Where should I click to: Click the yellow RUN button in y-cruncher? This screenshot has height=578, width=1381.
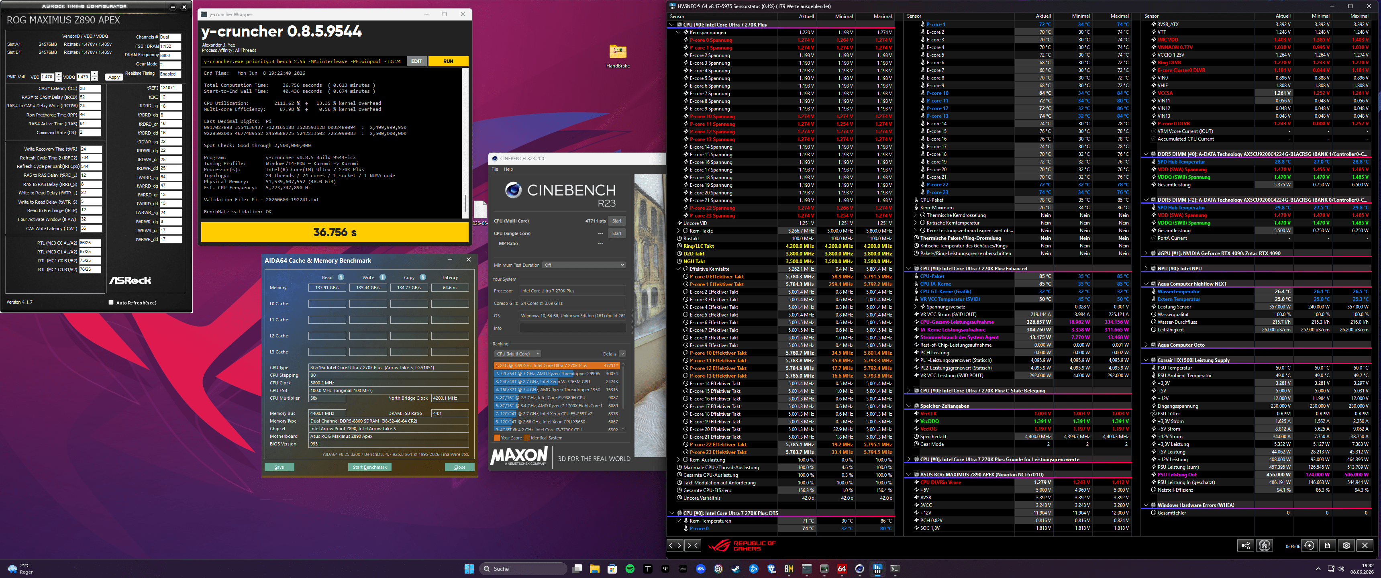pos(448,61)
